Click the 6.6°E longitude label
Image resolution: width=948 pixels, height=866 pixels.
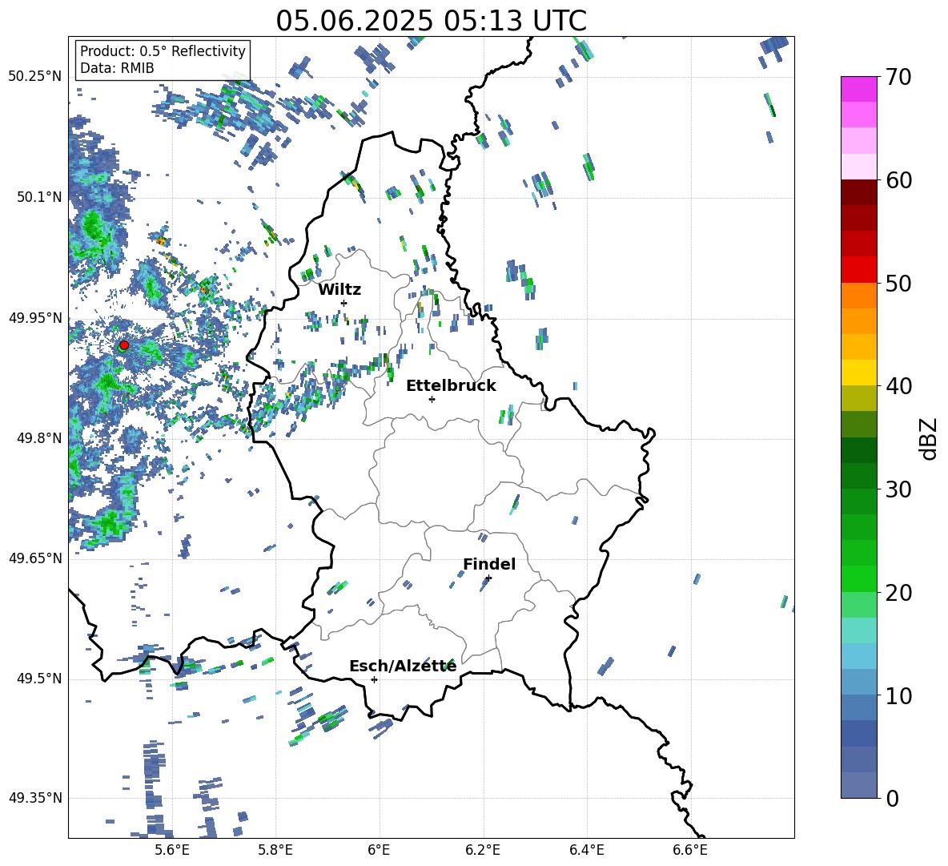pos(690,850)
